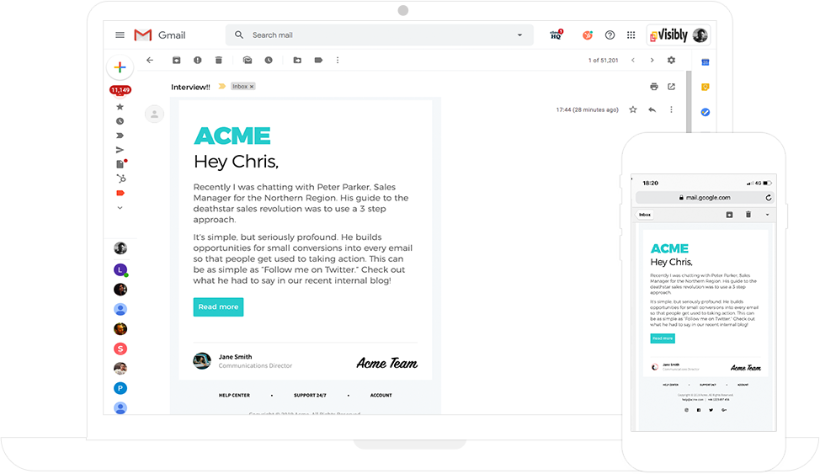Reload the page in the phone browser
The width and height of the screenshot is (820, 474).
tap(769, 198)
